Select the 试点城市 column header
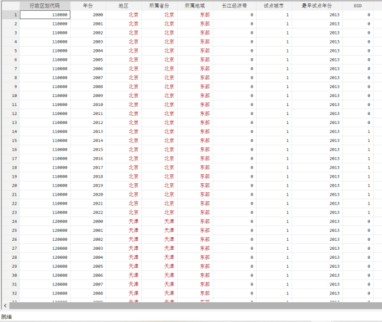 274,6
